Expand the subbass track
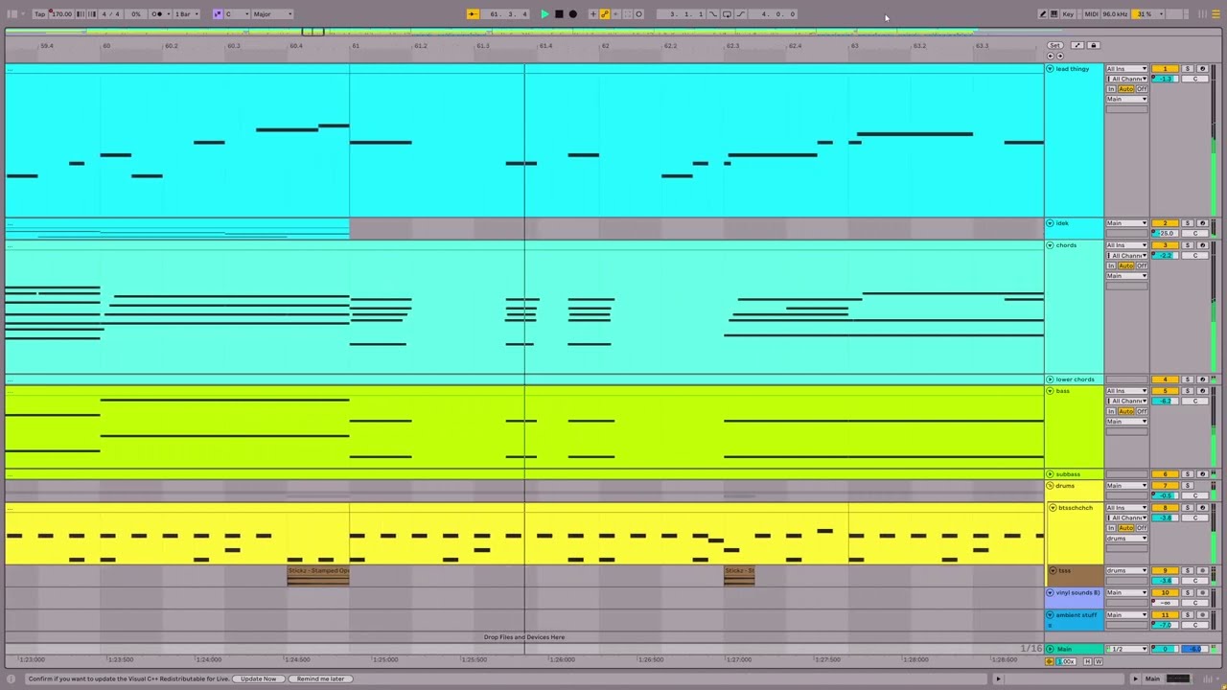Image resolution: width=1227 pixels, height=690 pixels. 1050,474
